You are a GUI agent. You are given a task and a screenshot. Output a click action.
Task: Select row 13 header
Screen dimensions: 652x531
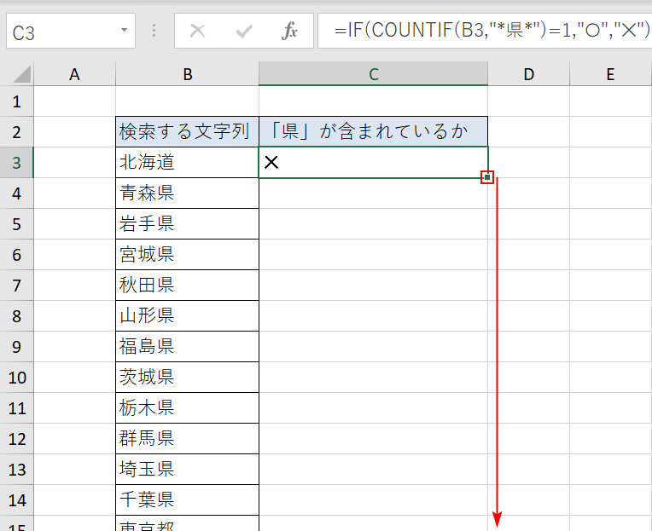click(16, 470)
